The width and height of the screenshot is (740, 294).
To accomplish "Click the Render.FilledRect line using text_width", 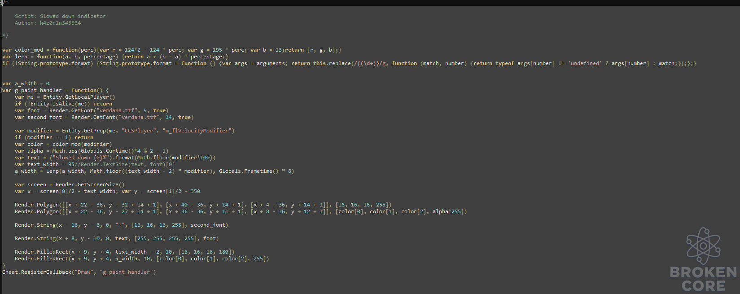I will coord(125,252).
